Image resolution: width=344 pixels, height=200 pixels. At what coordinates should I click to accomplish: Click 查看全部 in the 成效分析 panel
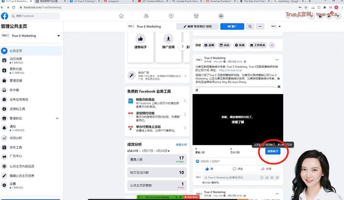(181, 145)
